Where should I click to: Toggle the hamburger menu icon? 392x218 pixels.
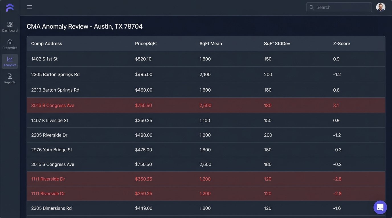pos(30,7)
